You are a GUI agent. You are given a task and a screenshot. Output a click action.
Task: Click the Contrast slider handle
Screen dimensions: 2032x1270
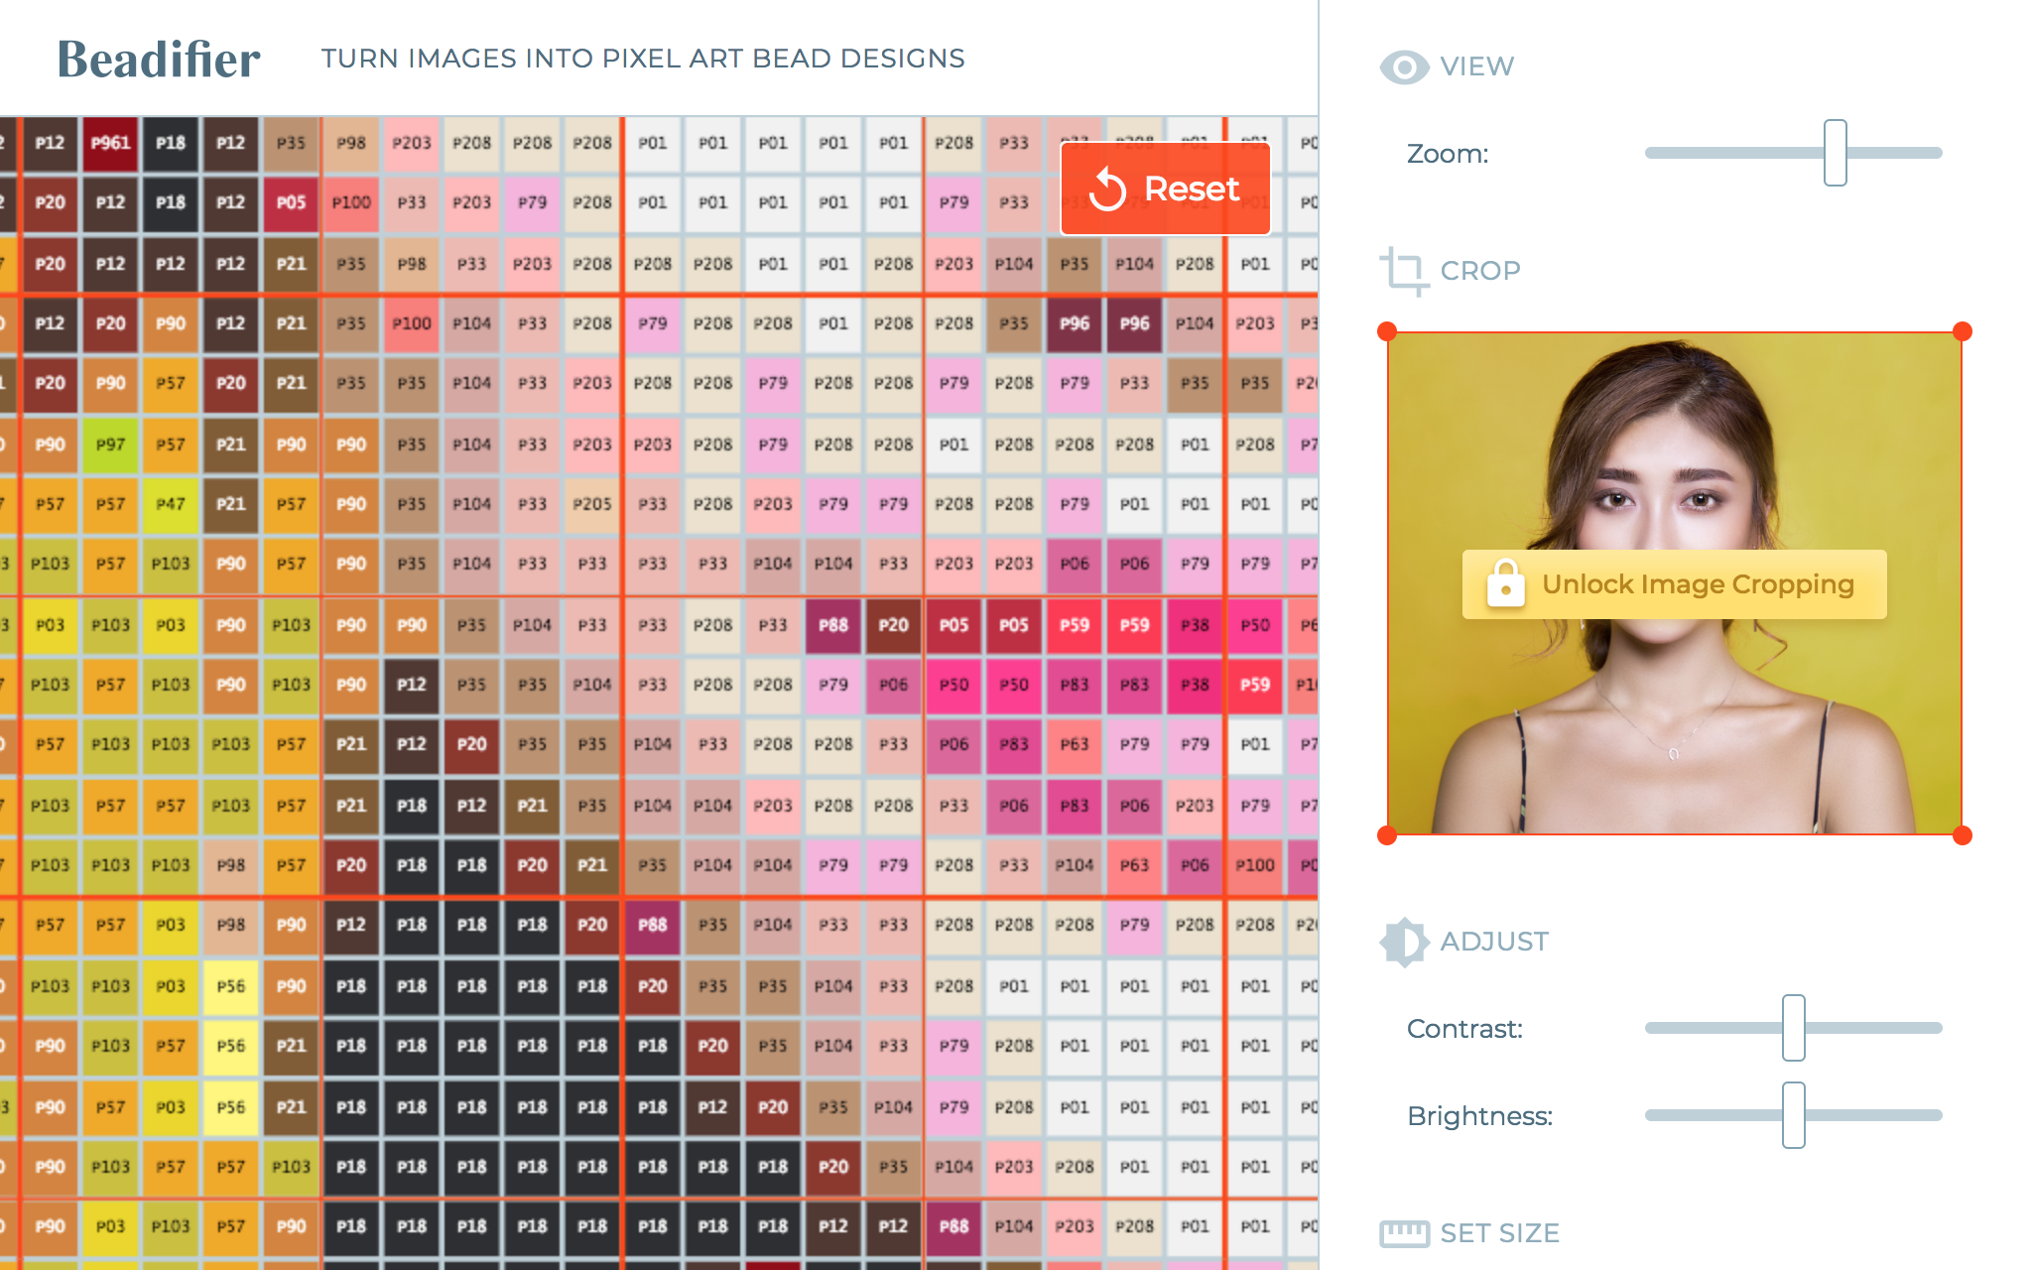[x=1793, y=1028]
